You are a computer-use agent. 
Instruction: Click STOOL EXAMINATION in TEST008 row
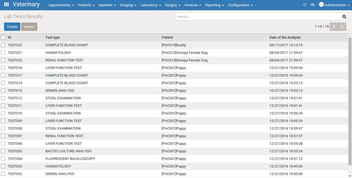click(x=63, y=128)
